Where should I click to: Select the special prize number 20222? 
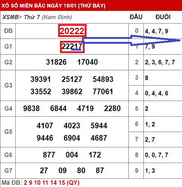[x=72, y=31]
